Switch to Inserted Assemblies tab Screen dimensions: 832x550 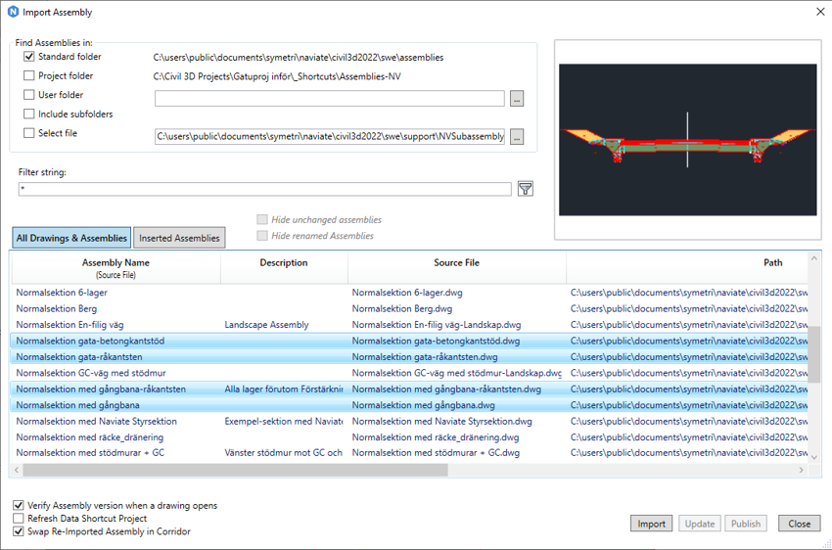(x=179, y=238)
